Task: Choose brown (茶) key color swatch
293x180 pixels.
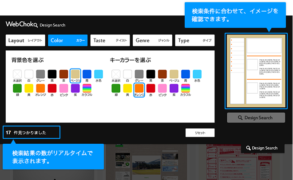Action: 162,74
